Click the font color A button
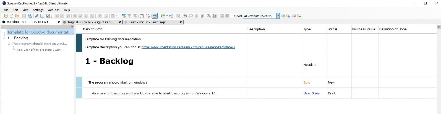The width and height of the screenshot is (441, 114). (92, 16)
